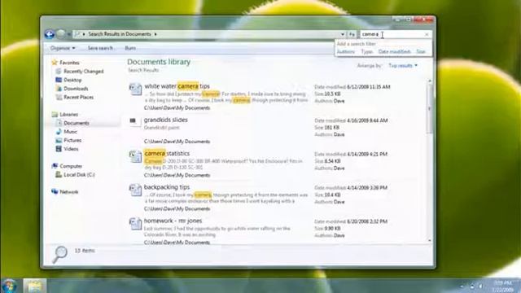Click the Burn toolbar button
This screenshot has height=293, width=521.
[130, 48]
